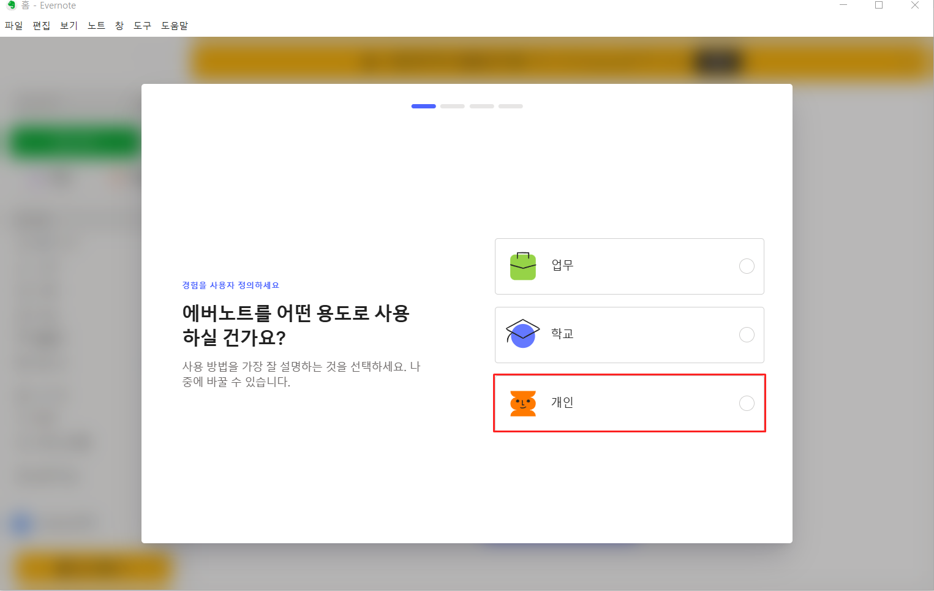Click the green briefcase 업무 icon
Screen dimensions: 934x591
click(x=523, y=266)
